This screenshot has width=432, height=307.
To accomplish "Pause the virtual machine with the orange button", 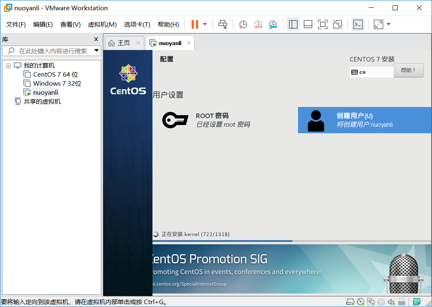I will click(x=195, y=24).
